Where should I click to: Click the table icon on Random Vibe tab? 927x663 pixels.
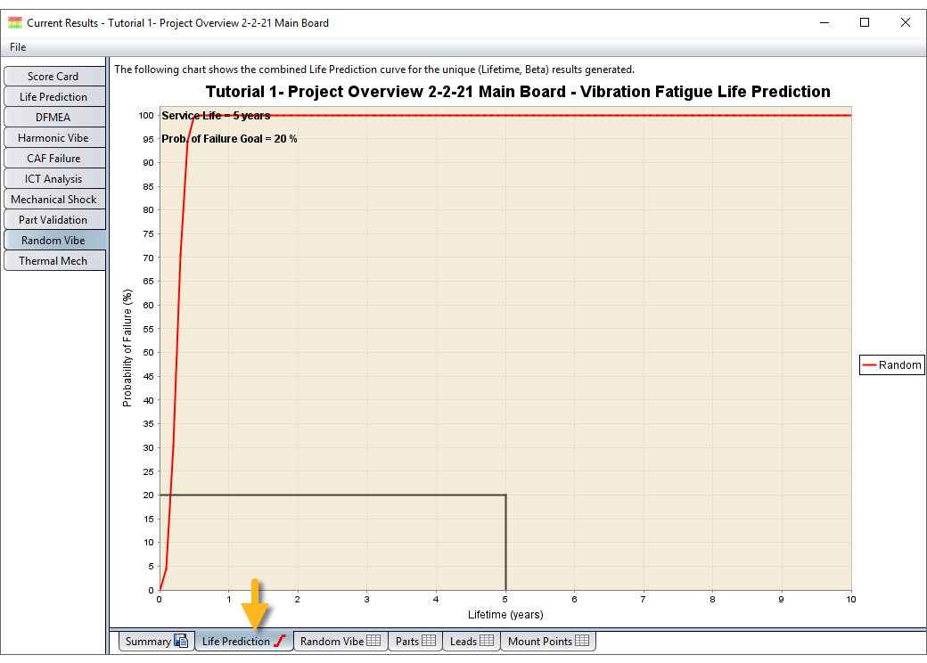coord(373,641)
